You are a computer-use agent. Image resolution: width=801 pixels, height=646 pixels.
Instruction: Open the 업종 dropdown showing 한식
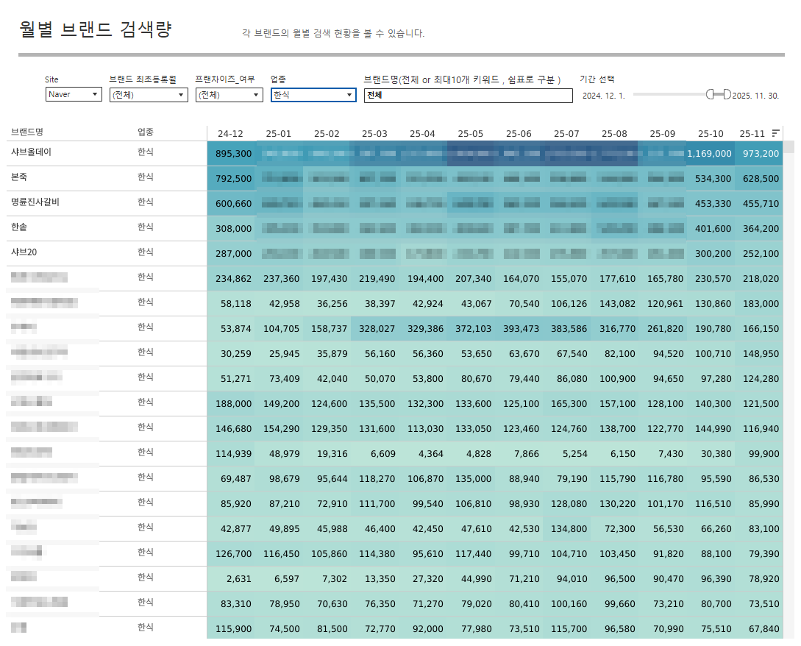(313, 95)
